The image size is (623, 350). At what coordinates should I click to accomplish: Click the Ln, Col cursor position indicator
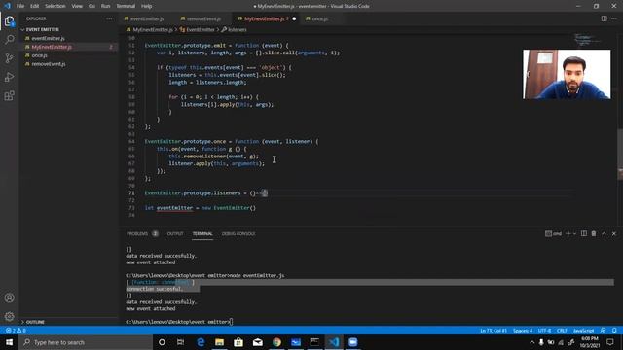[494, 331]
